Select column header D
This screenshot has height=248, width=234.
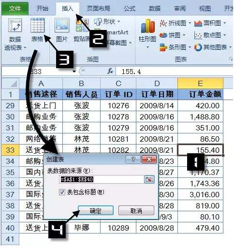157,83
